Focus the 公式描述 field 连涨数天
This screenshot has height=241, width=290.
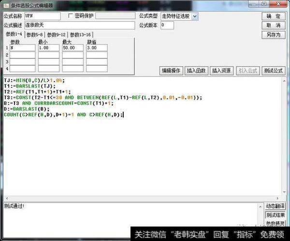coord(80,25)
